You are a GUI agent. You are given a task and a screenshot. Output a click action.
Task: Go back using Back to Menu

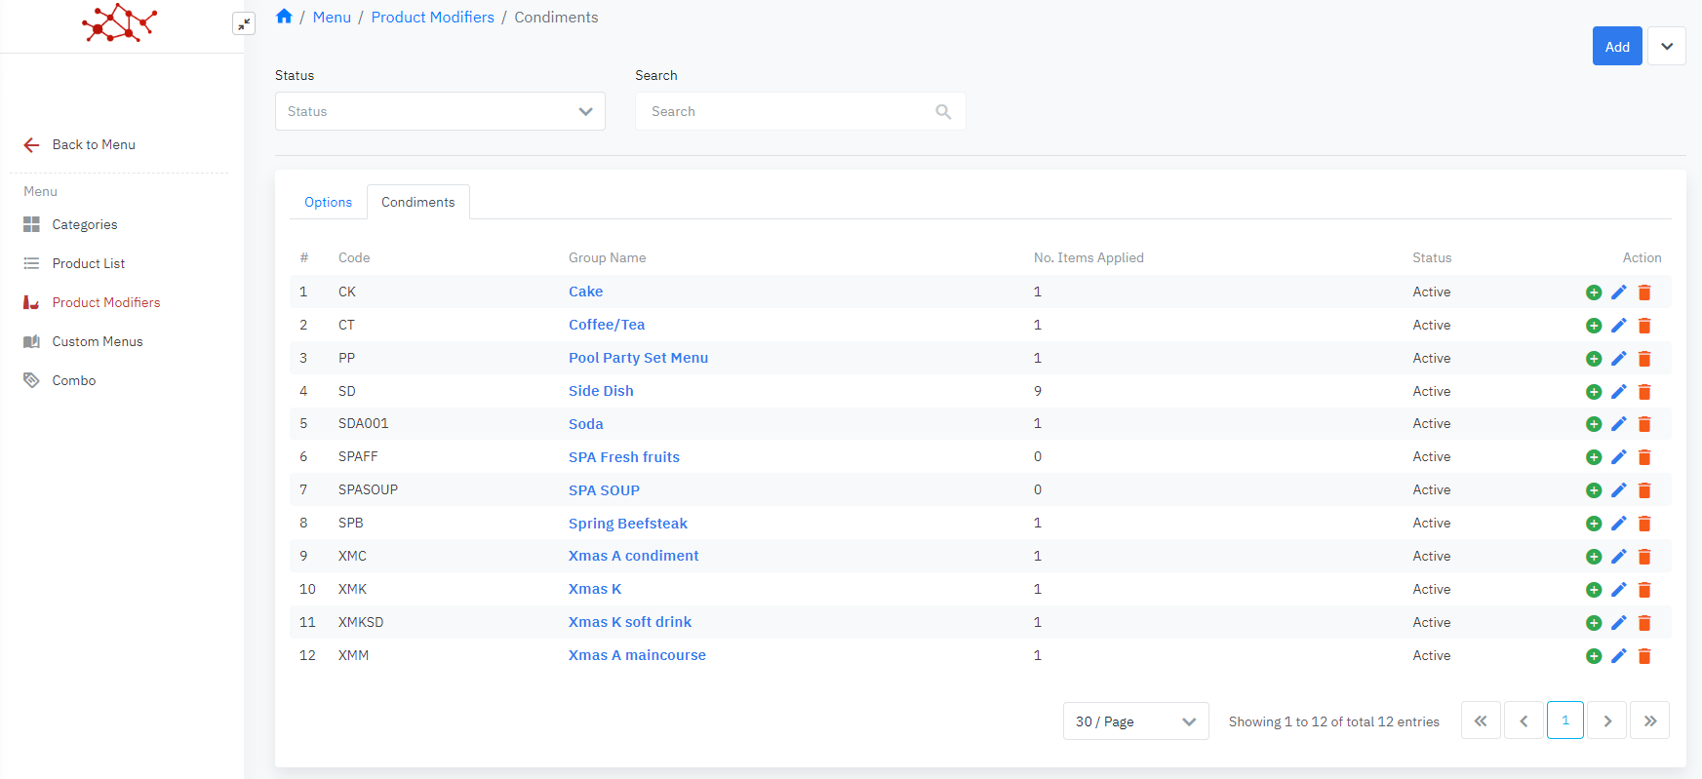pyautogui.click(x=94, y=144)
